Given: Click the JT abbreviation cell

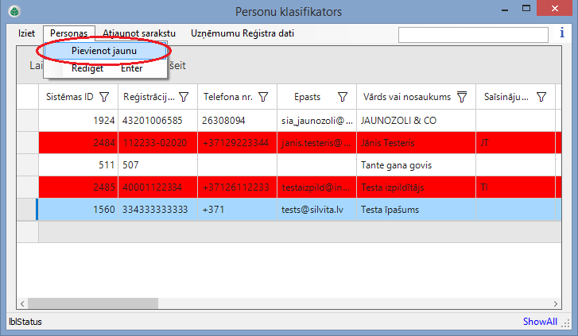Looking at the screenshot, I should click(516, 143).
